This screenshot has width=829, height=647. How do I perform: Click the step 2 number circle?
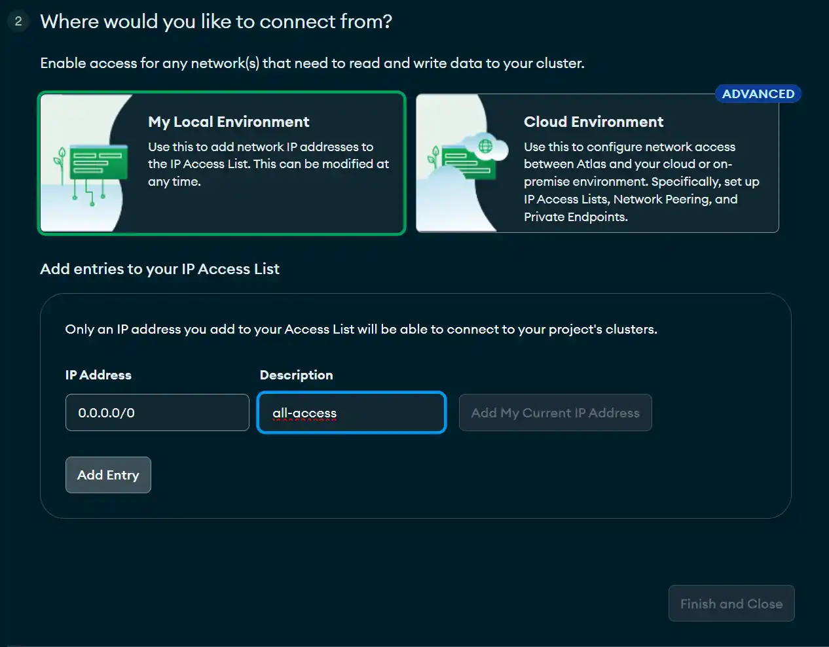point(18,22)
